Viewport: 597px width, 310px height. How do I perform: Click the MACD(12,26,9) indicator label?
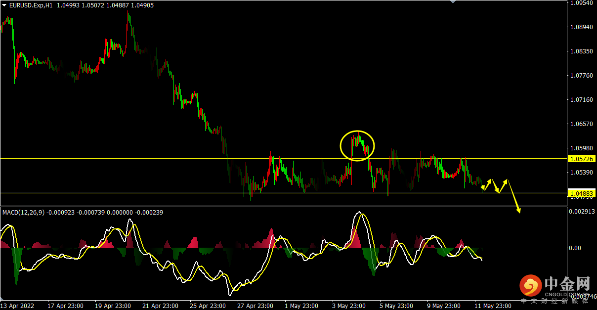[x=24, y=212]
